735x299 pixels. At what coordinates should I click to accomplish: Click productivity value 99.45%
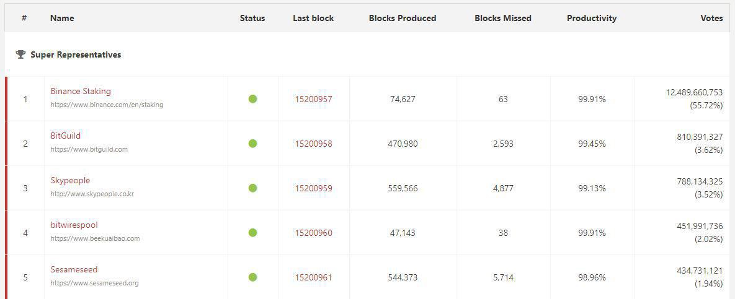coord(592,144)
